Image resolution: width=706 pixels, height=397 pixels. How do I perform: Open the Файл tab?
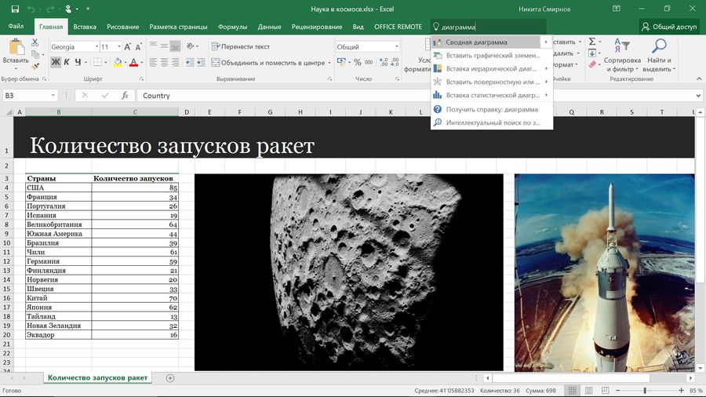[16, 26]
